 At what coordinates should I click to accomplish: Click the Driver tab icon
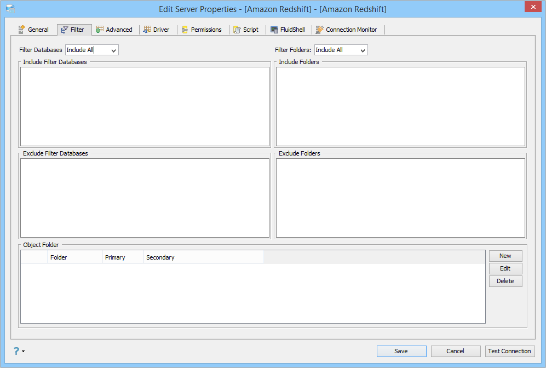(147, 30)
